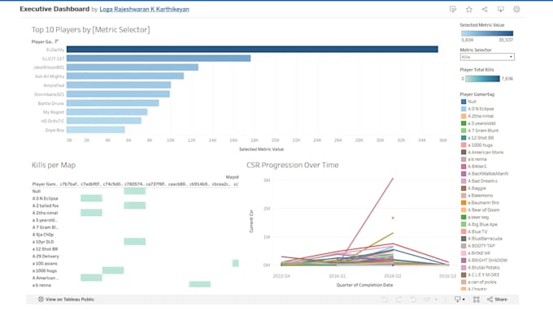Viewport: 553px width, 311px height.
Task: Click the a b renna legend swatch
Action: point(464,159)
